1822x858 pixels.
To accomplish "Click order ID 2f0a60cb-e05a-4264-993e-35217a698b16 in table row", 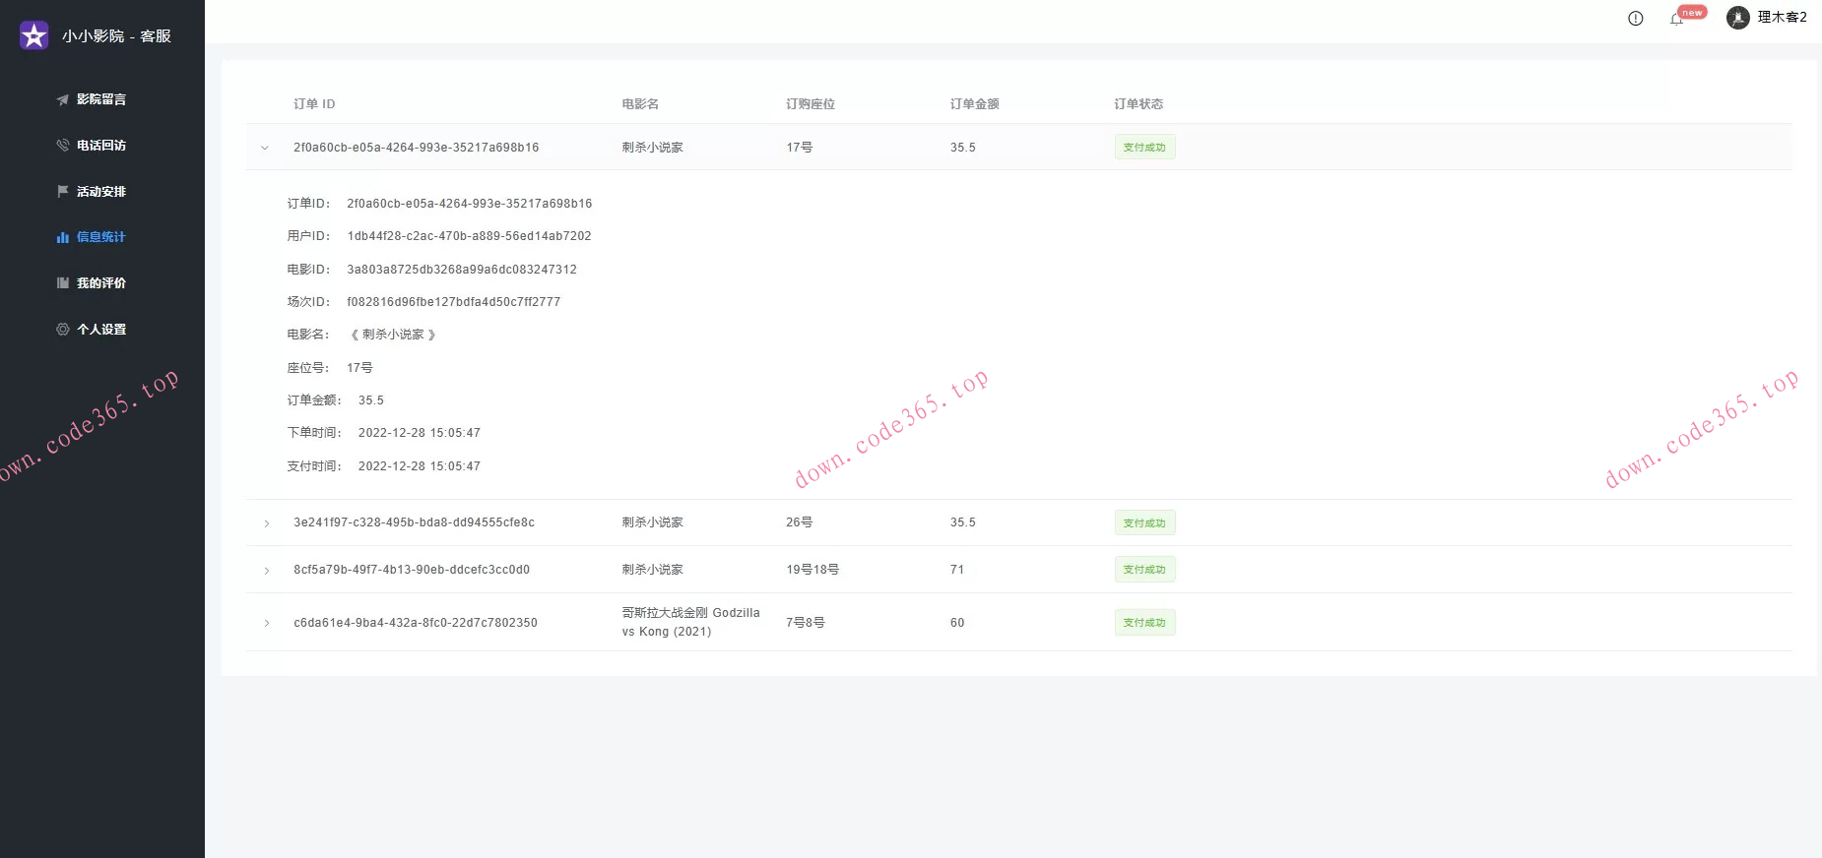I will tap(417, 148).
